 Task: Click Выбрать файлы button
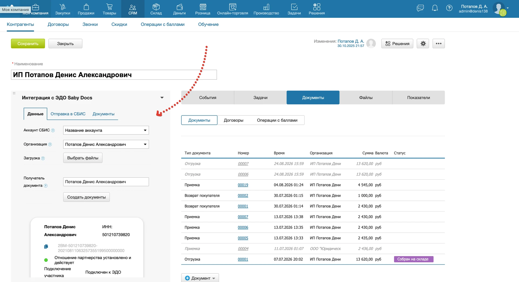click(x=83, y=158)
